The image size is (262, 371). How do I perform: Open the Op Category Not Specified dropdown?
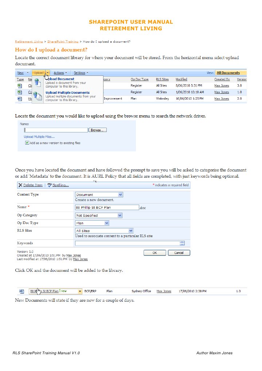[x=120, y=215]
